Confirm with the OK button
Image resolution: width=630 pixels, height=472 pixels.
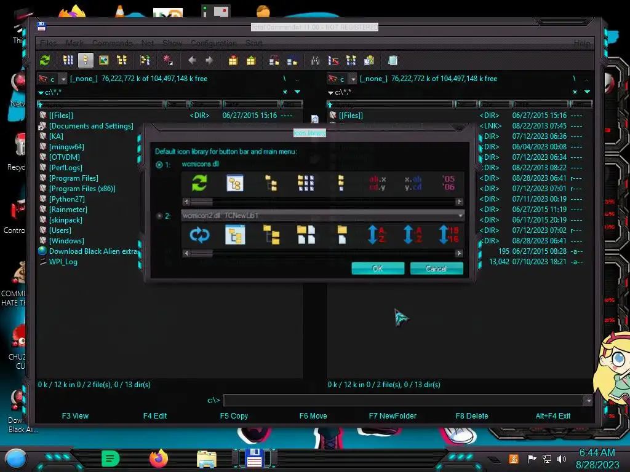click(378, 269)
